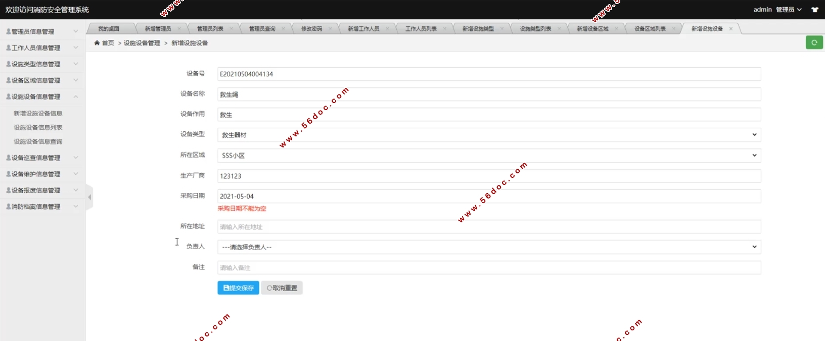The image size is (825, 341).
Task: Expand 设备维护信息管理 sidebar menu chevron
Action: coord(76,174)
